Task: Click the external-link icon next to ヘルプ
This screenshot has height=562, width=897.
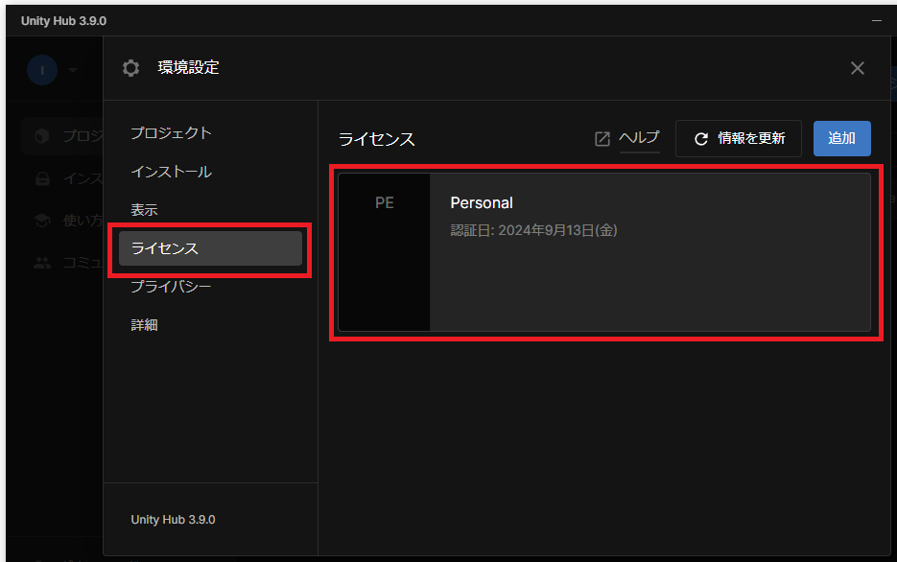Action: pyautogui.click(x=602, y=139)
